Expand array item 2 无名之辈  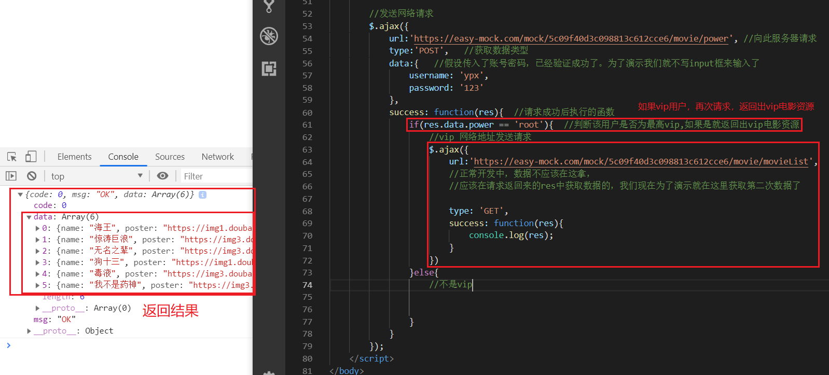click(x=37, y=251)
